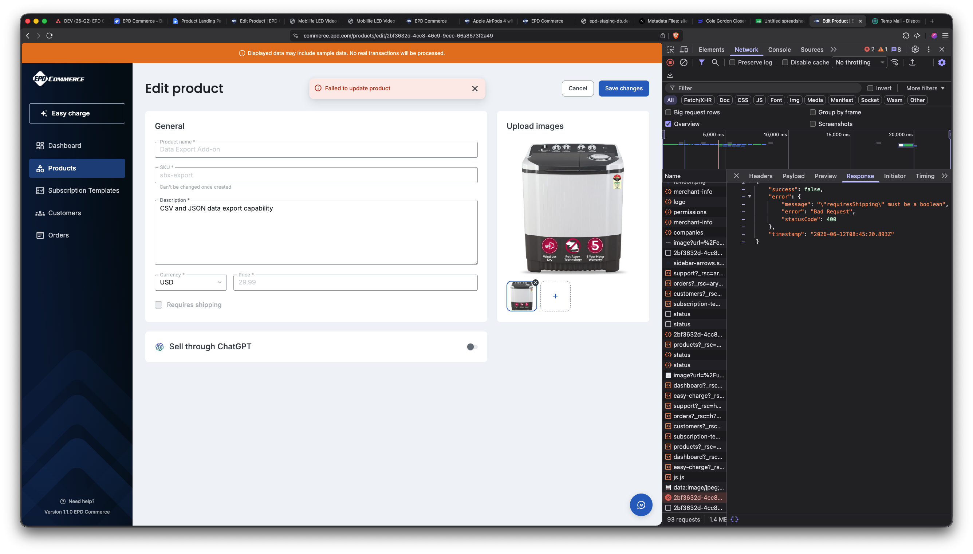Enable Preserve log checkbox

pyautogui.click(x=732, y=62)
